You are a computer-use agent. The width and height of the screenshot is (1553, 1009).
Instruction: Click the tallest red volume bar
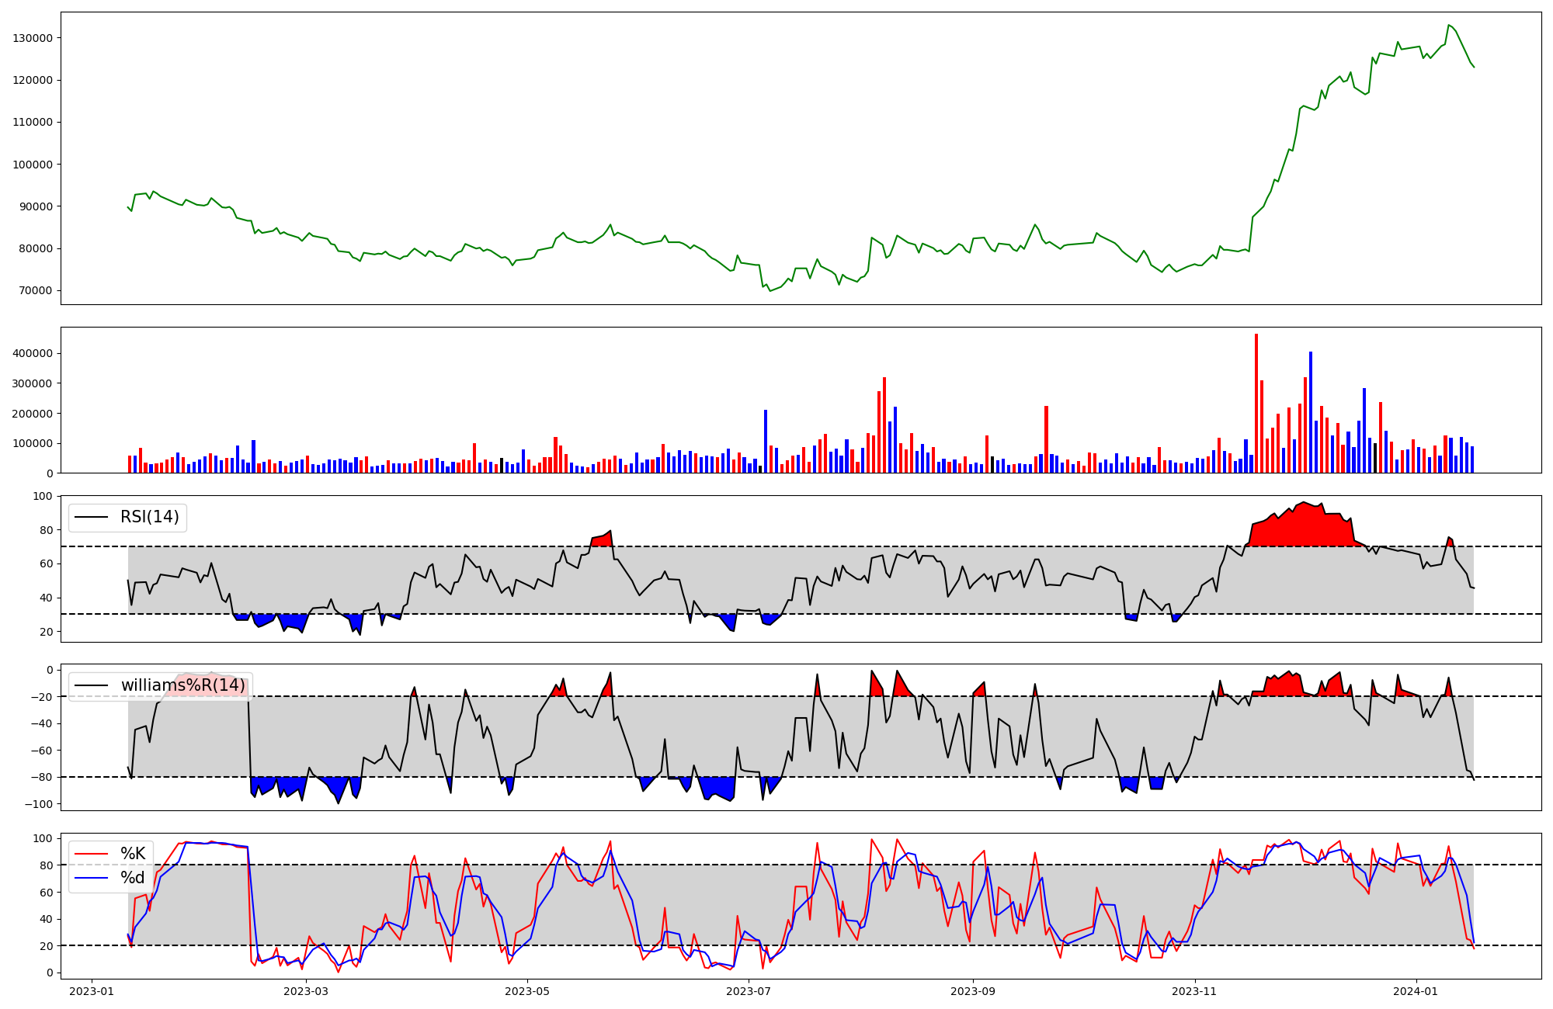tap(1256, 404)
